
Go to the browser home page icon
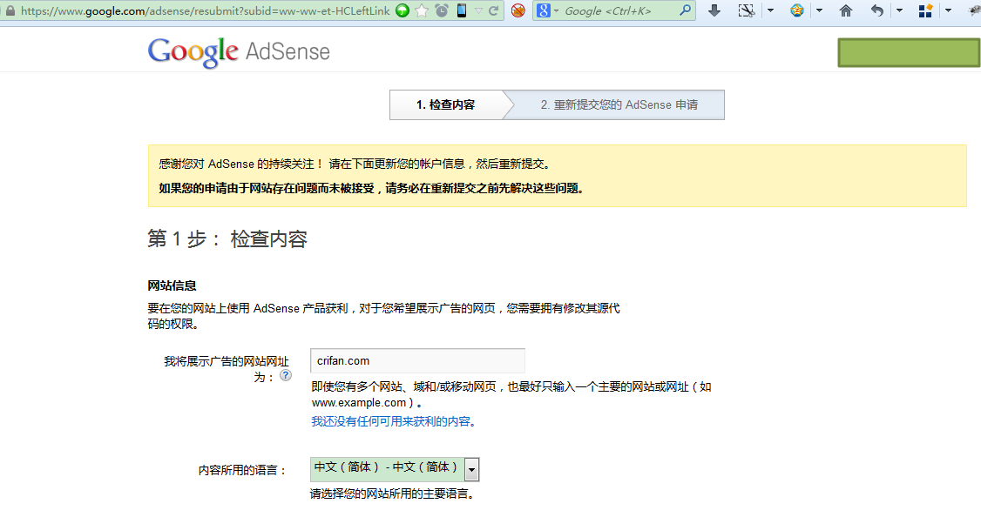(x=846, y=10)
